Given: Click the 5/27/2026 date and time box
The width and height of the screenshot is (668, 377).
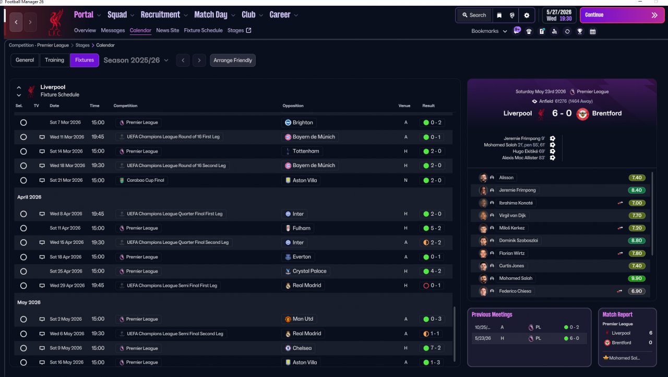Looking at the screenshot, I should point(559,15).
